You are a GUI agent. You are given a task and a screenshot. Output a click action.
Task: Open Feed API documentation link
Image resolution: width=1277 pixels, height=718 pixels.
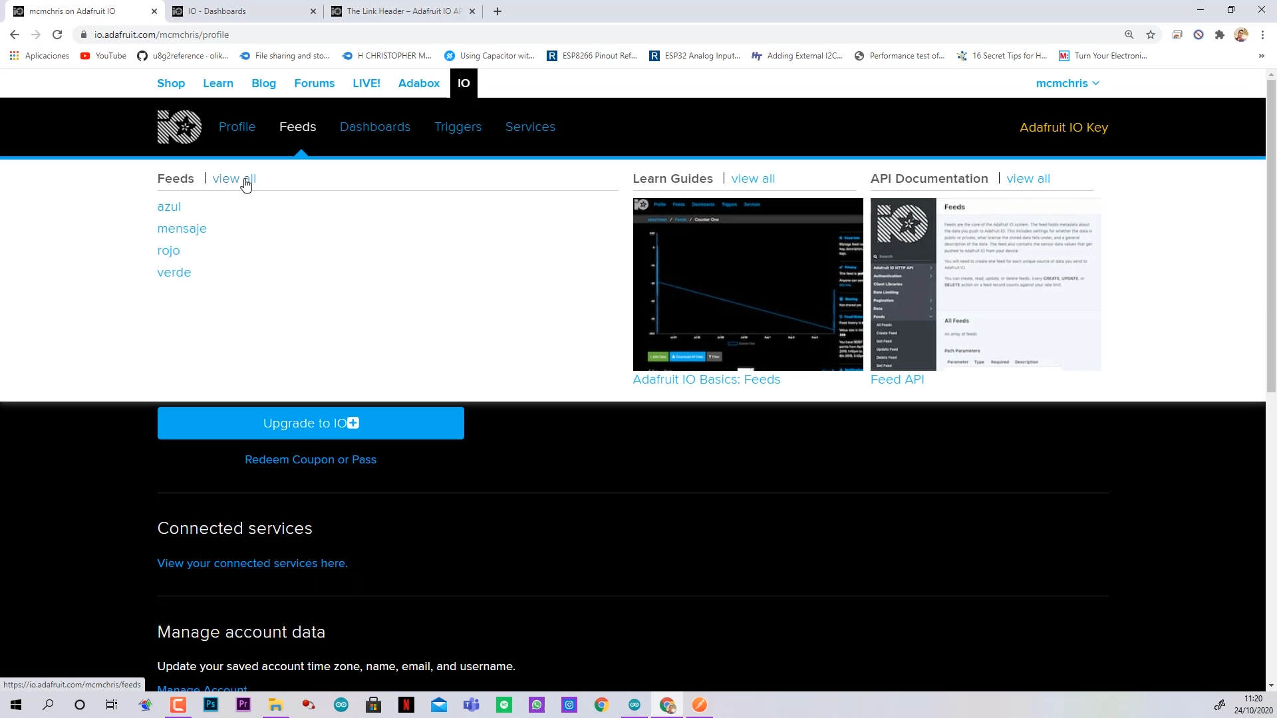(x=897, y=380)
